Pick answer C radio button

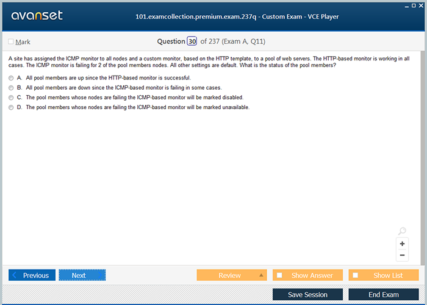[11, 98]
